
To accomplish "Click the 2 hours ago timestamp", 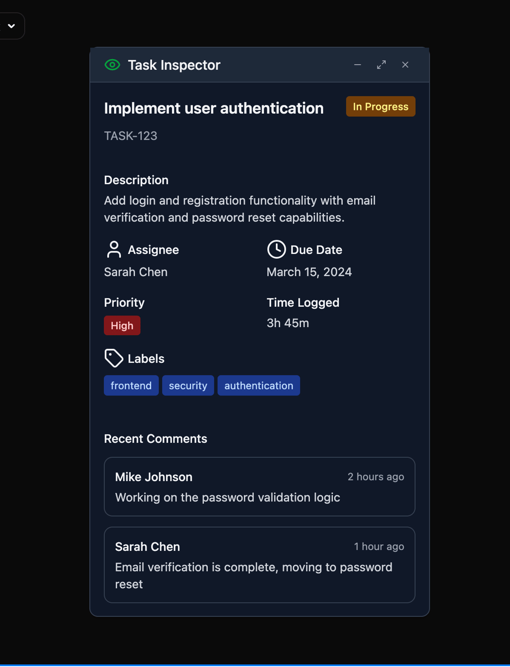I will coord(376,477).
